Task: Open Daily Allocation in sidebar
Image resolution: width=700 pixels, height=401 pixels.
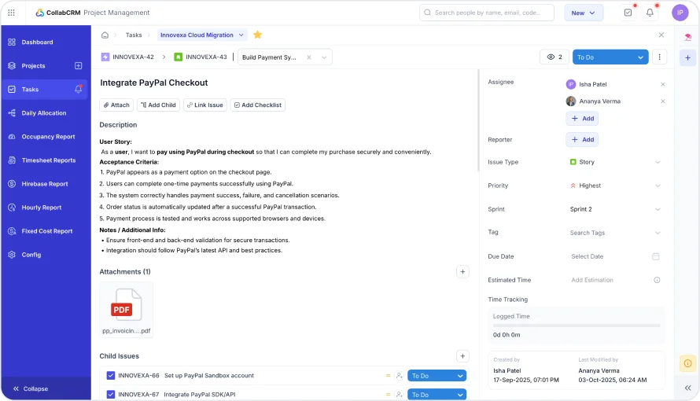Action: (45, 113)
